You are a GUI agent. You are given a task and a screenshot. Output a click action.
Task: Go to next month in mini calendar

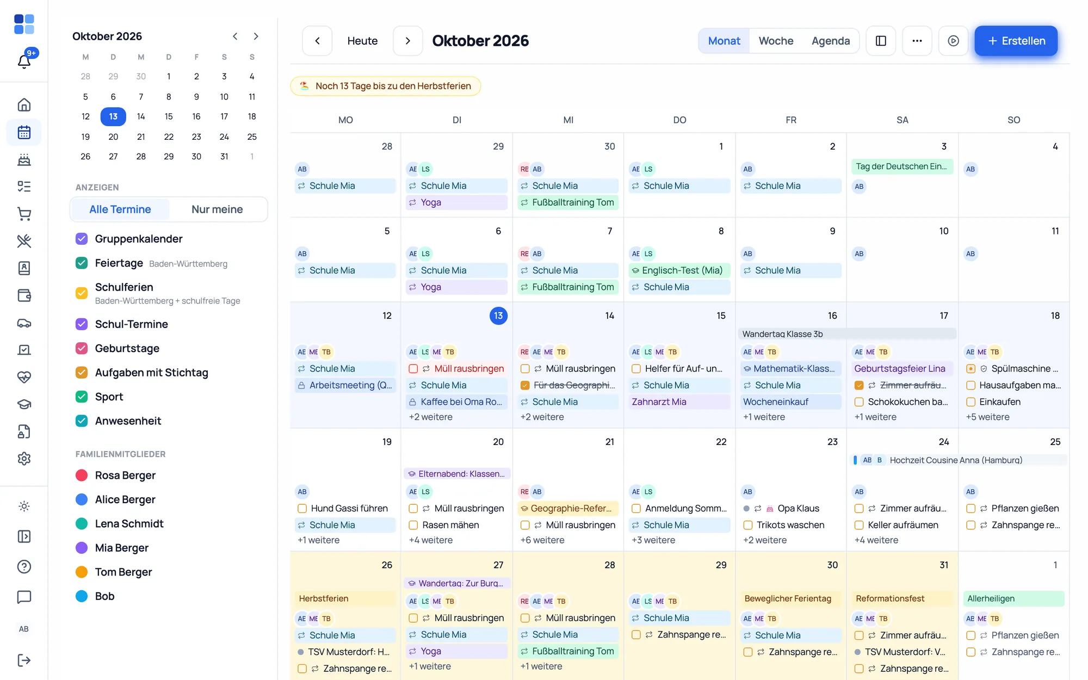(256, 36)
